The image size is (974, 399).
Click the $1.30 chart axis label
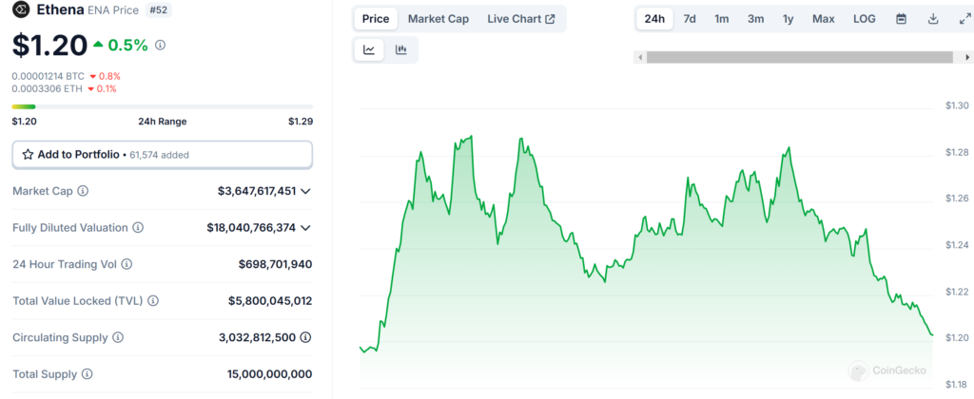[957, 105]
